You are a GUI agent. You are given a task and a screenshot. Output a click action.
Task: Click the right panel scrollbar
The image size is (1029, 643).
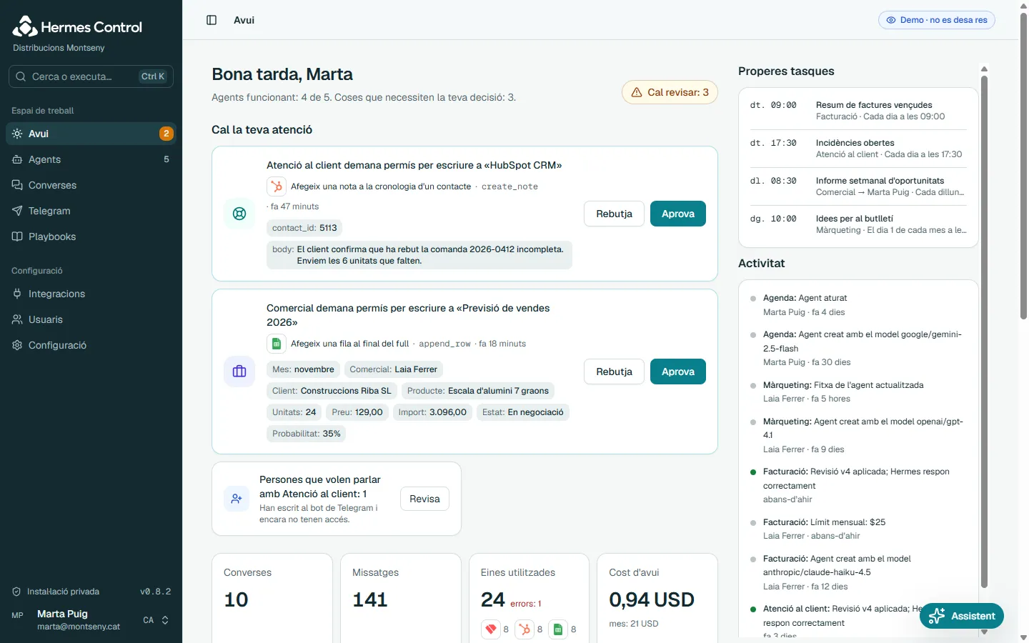[x=984, y=332]
